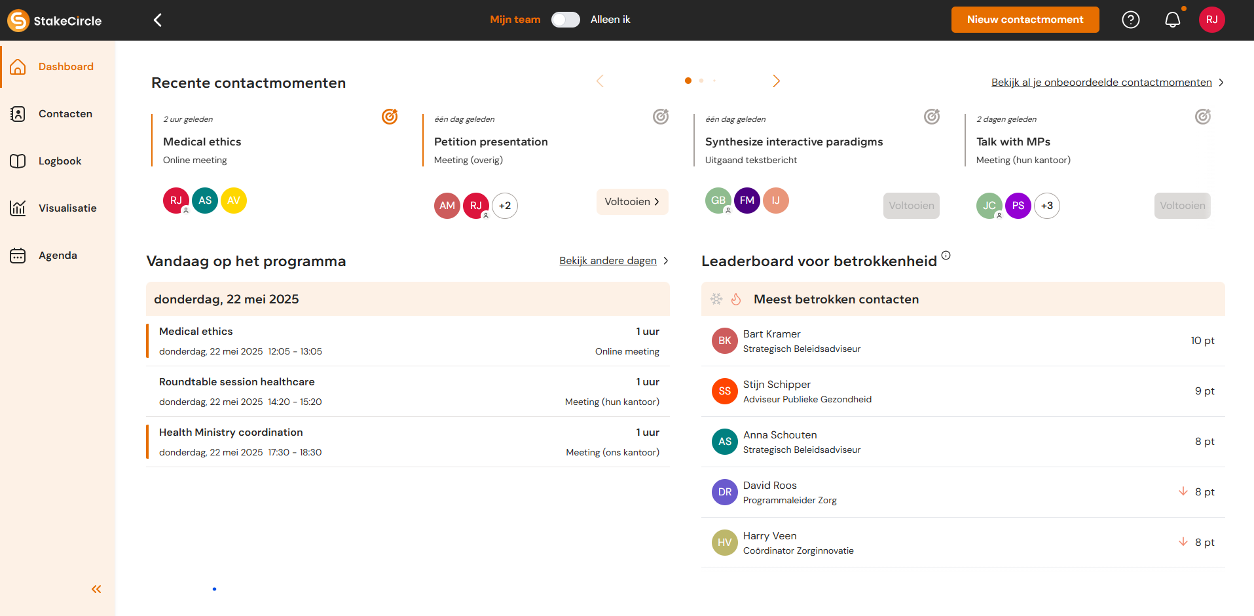Open David Roos leaderboard entry
Image resolution: width=1254 pixels, height=616 pixels.
pyautogui.click(x=963, y=493)
